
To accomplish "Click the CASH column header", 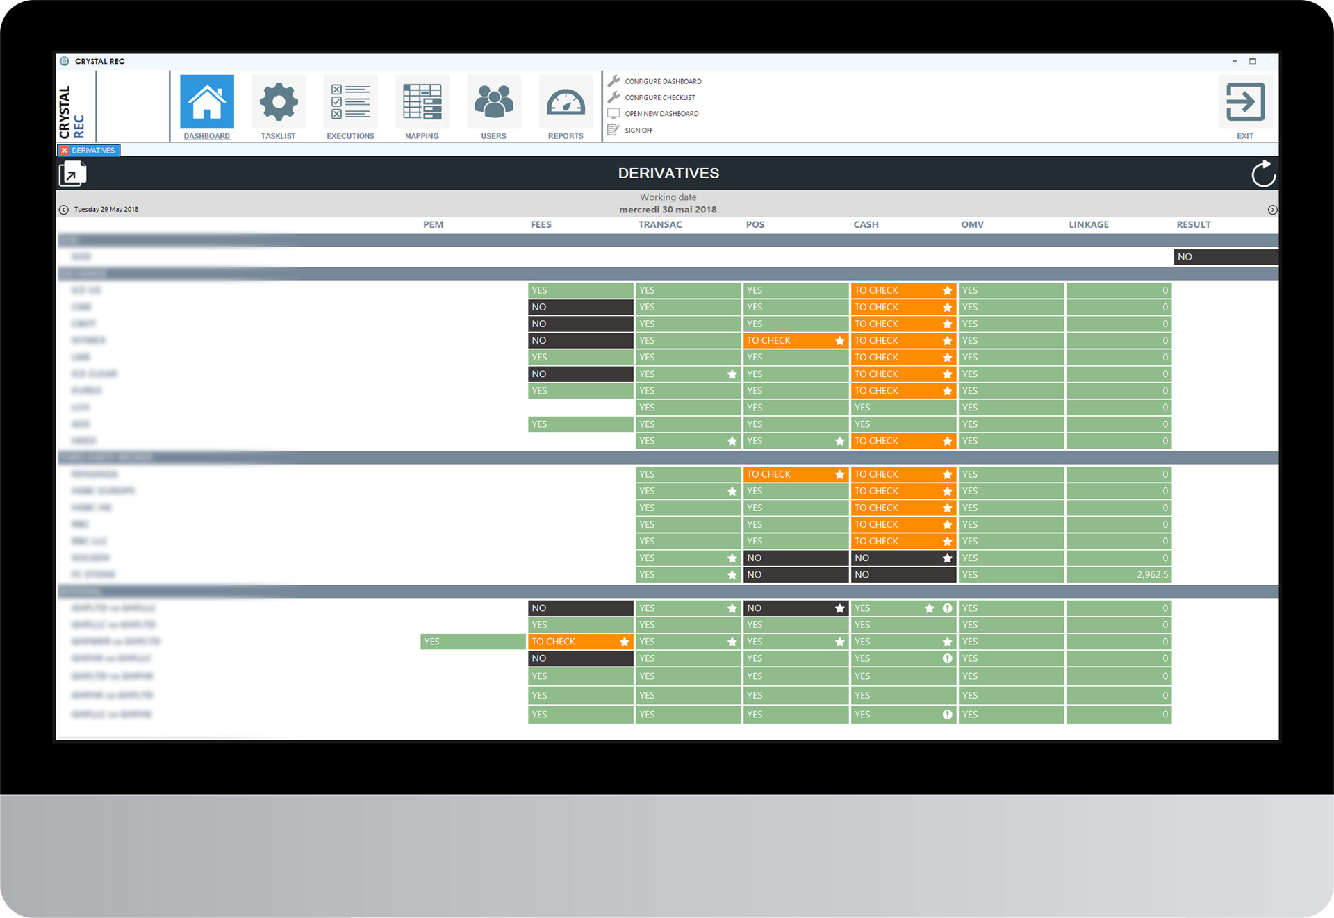I will click(866, 224).
